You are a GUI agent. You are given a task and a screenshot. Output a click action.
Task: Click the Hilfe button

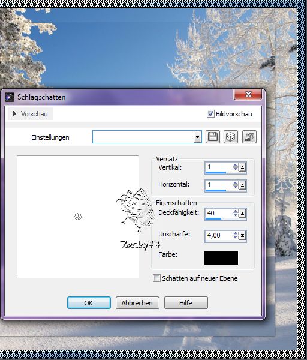click(x=186, y=303)
